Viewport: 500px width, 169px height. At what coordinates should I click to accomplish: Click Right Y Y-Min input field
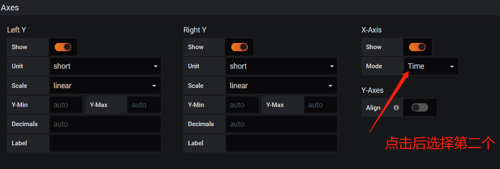pos(242,105)
